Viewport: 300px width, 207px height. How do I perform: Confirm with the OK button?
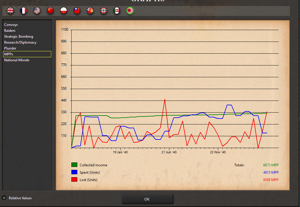(x=147, y=199)
